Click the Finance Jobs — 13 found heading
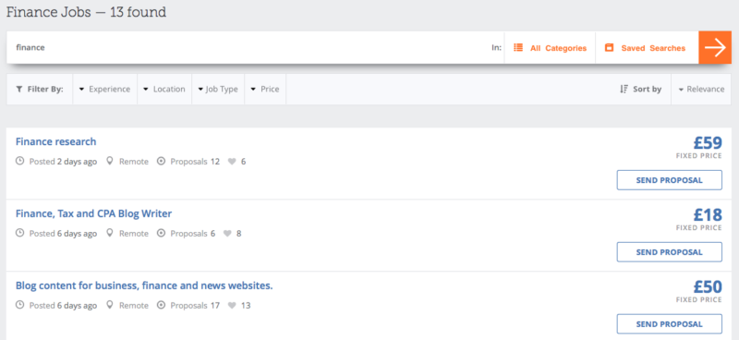 [x=86, y=12]
